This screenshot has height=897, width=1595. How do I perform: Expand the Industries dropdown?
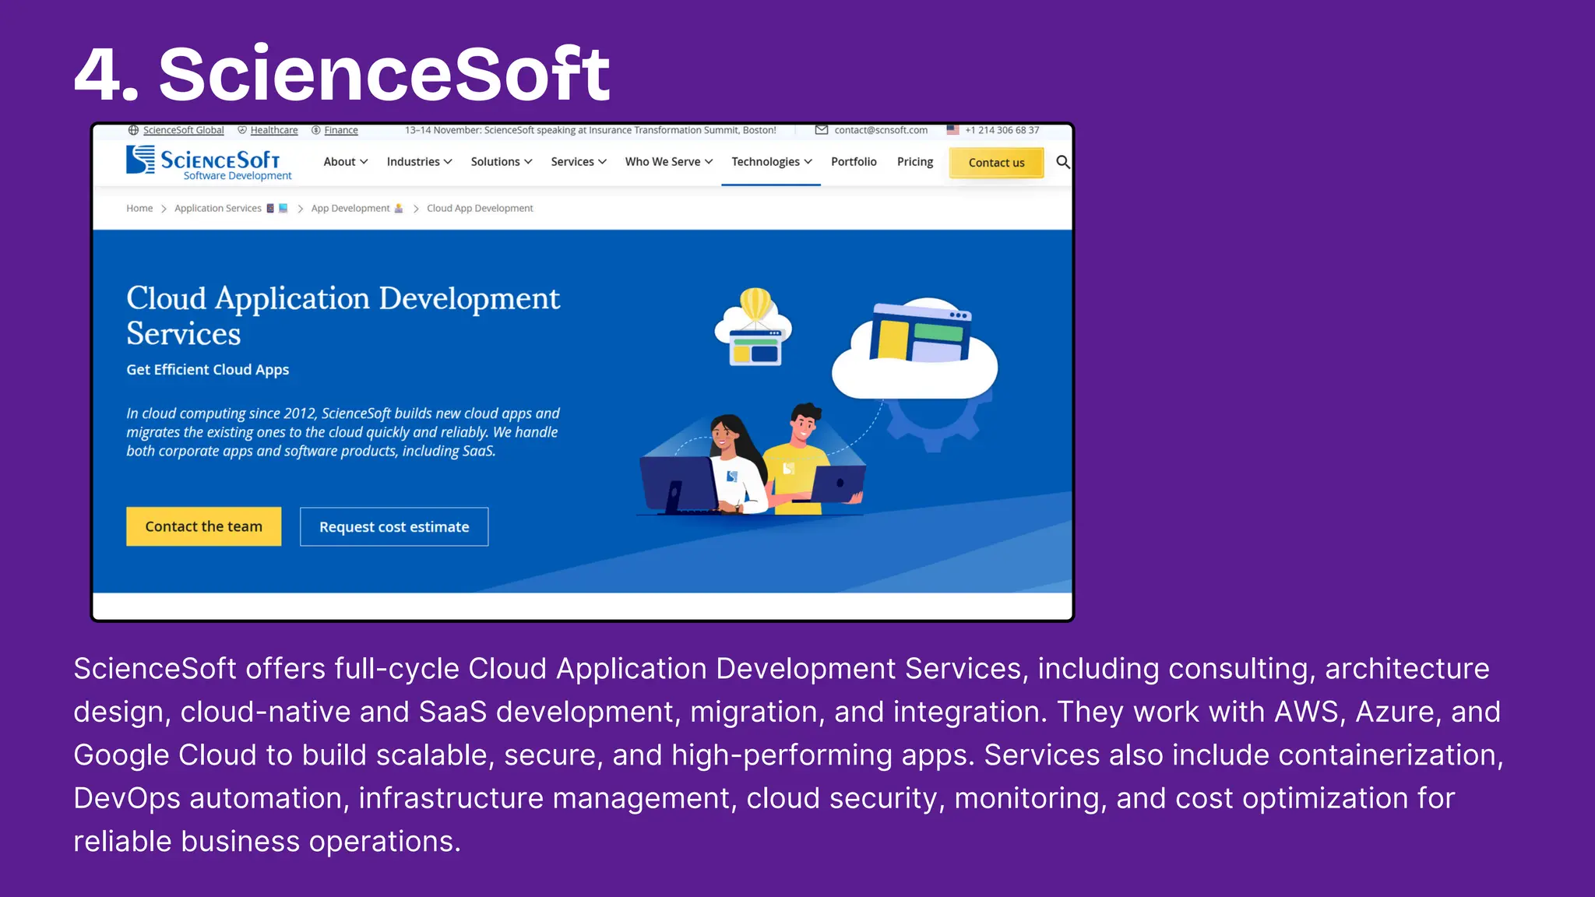(x=419, y=162)
